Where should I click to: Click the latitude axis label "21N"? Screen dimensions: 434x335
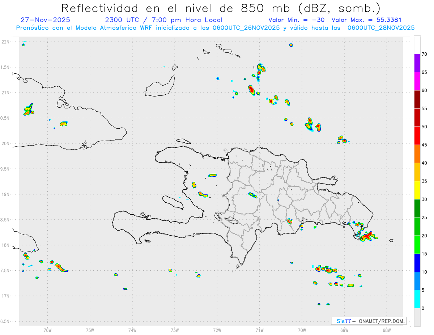[x=6, y=93]
